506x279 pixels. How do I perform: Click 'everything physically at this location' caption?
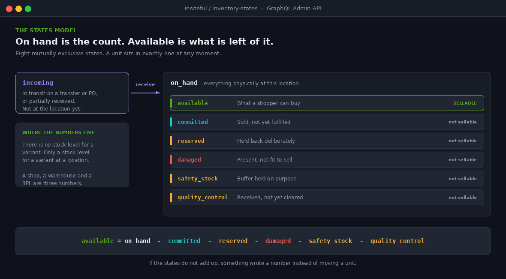click(x=251, y=84)
